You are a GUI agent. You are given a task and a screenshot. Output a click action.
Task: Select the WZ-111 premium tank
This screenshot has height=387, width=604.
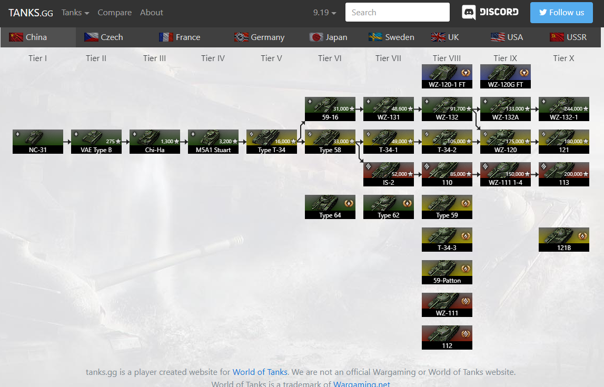447,305
